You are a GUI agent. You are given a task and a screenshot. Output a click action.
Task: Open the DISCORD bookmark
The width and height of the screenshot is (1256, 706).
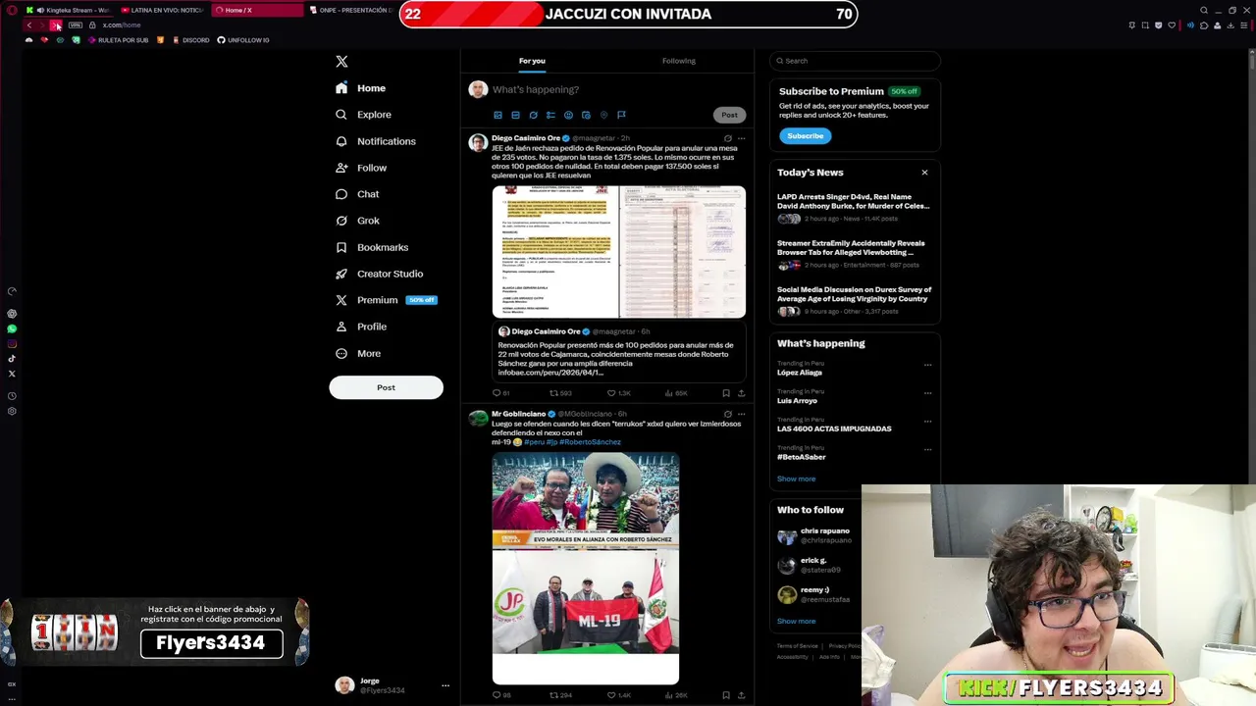[x=190, y=40]
